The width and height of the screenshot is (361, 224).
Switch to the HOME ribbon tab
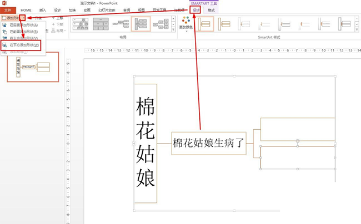pyautogui.click(x=26, y=11)
